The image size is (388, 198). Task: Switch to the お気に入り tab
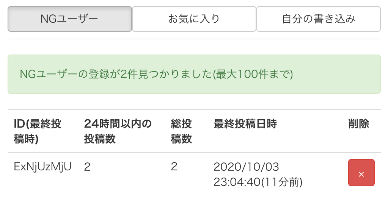click(x=194, y=19)
